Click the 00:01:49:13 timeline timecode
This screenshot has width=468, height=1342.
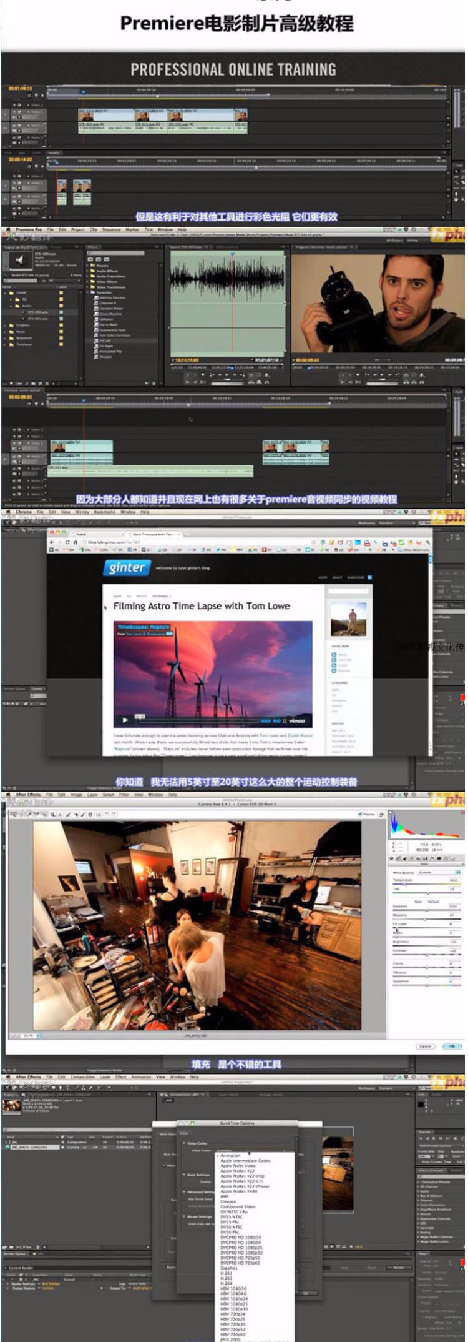[20, 89]
